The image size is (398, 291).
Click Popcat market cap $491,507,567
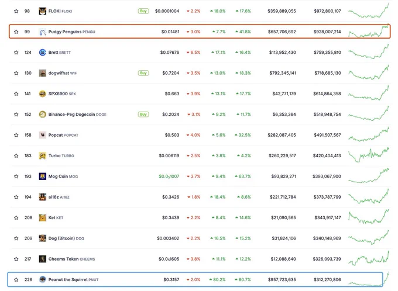[327, 135]
